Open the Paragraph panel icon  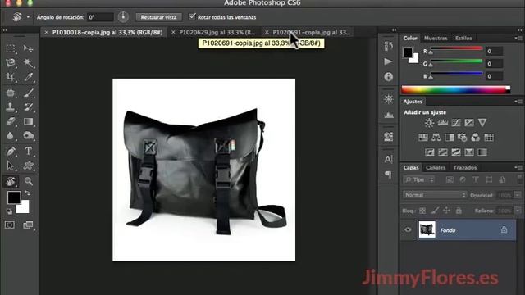coord(388,175)
